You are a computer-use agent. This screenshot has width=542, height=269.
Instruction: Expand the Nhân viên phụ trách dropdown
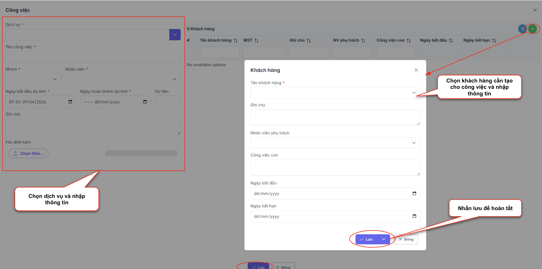coord(414,143)
